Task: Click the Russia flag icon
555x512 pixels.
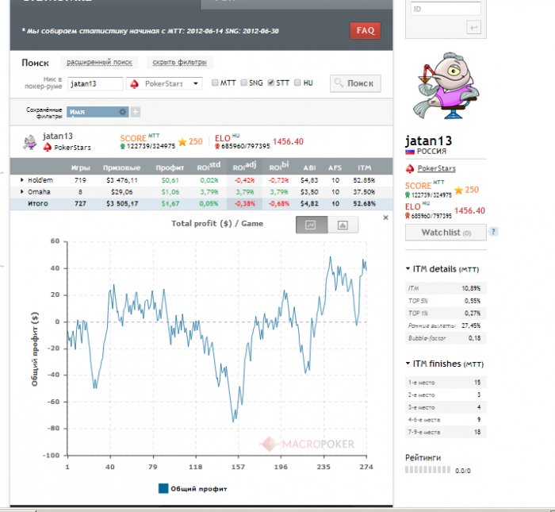Action: pos(410,152)
